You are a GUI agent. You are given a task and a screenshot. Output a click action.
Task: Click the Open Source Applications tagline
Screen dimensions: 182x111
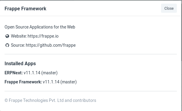(x=40, y=27)
